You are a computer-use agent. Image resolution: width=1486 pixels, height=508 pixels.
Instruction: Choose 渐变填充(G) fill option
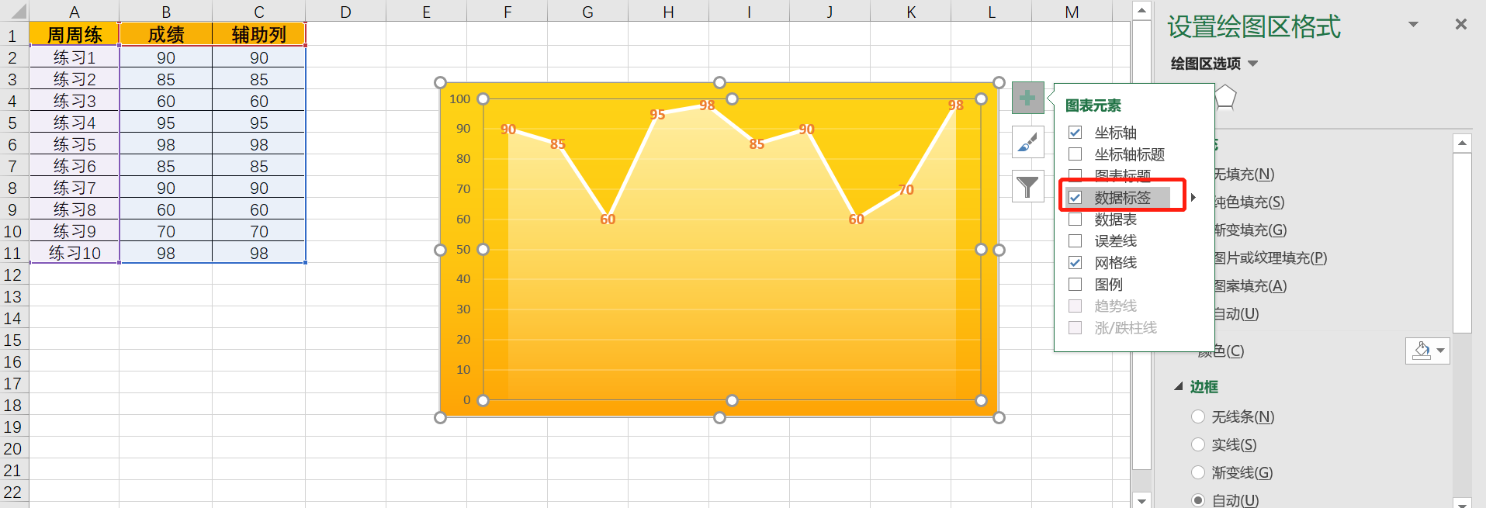point(1249,230)
